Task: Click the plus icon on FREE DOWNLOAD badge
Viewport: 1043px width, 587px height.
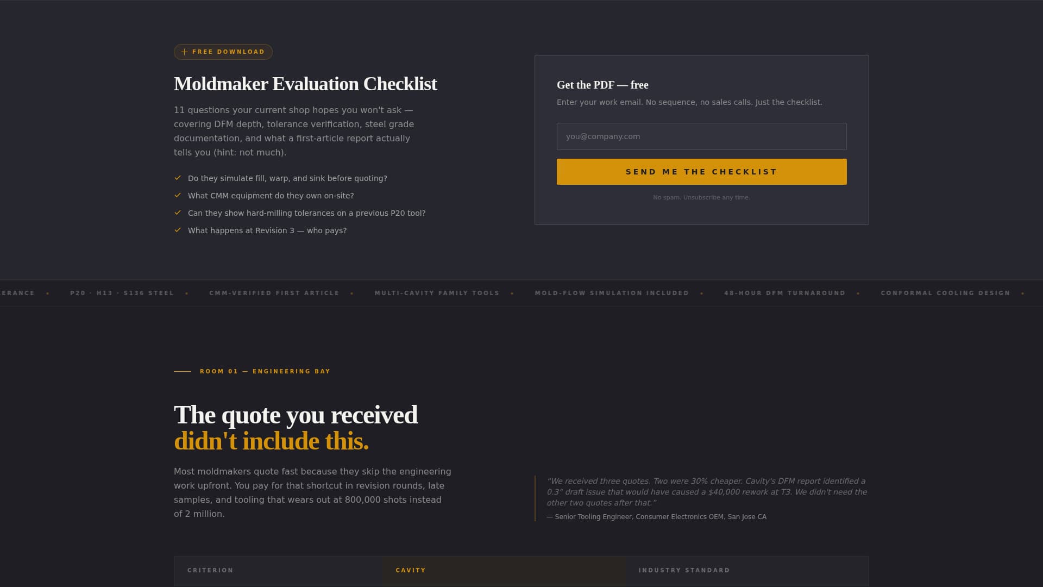Action: coord(184,52)
